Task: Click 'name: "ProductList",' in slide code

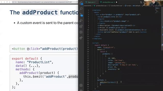Action: click(34, 62)
